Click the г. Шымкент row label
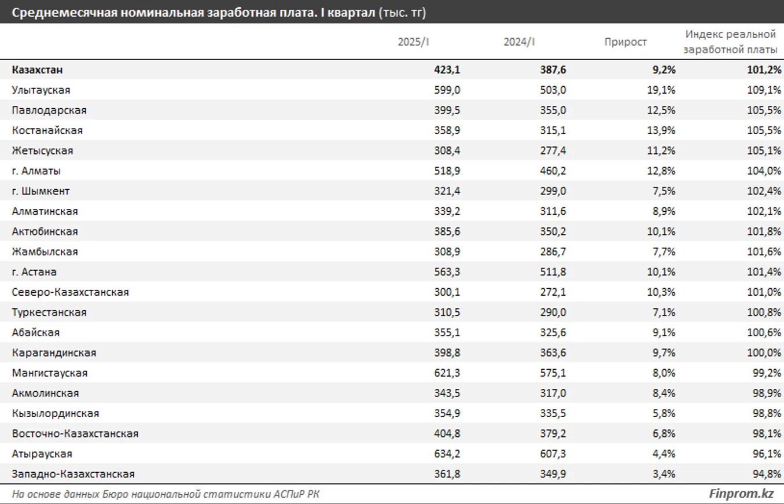784x504 pixels. click(x=41, y=192)
